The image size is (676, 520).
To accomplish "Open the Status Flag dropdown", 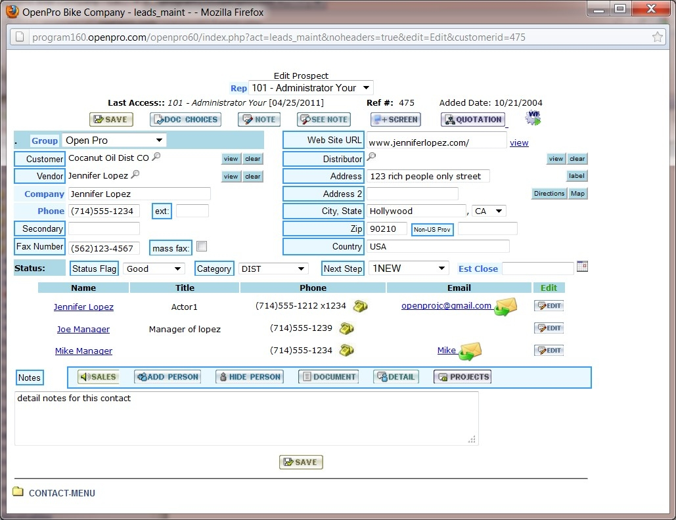I will [x=154, y=269].
